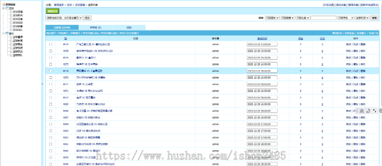Sort the table by the ID column header
The width and height of the screenshot is (382, 166).
click(66, 38)
